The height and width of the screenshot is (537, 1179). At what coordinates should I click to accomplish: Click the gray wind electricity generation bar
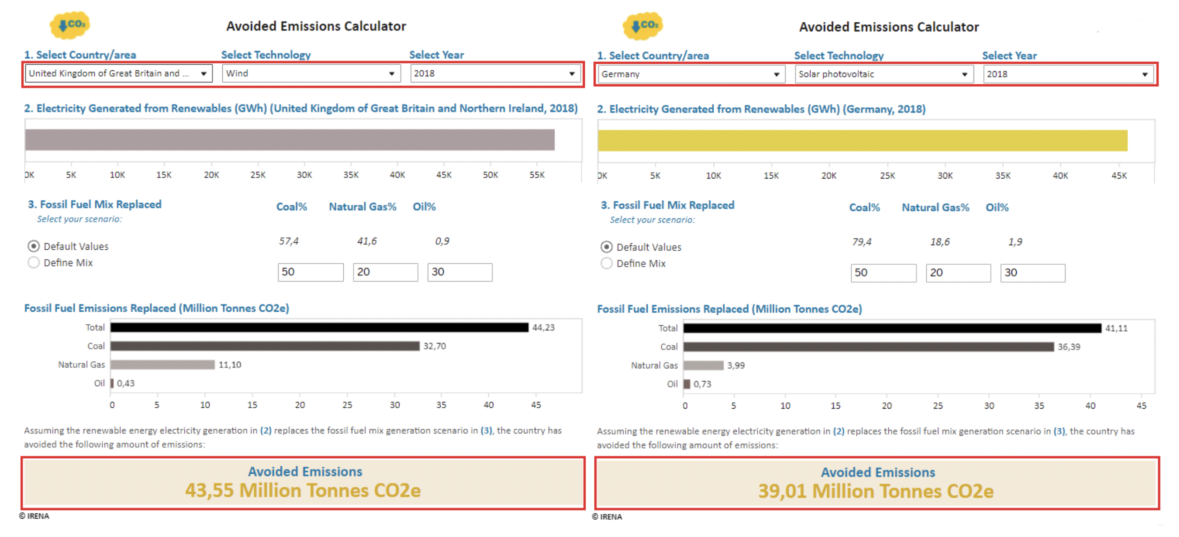[x=289, y=140]
